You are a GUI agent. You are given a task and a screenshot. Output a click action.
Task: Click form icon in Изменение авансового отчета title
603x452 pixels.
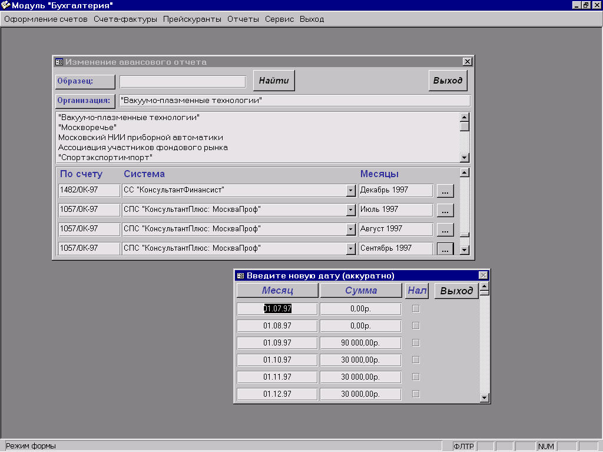59,62
